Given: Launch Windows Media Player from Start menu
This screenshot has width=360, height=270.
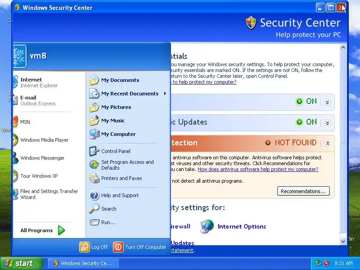Looking at the screenshot, I should (x=49, y=140).
